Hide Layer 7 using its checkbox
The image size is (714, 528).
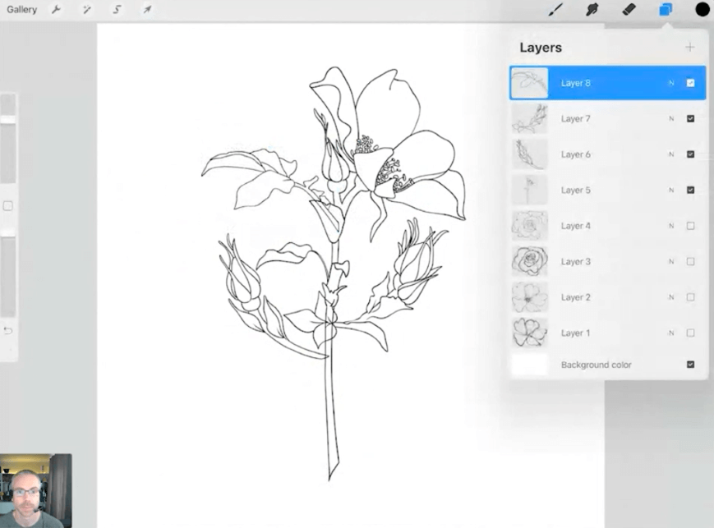(x=690, y=118)
